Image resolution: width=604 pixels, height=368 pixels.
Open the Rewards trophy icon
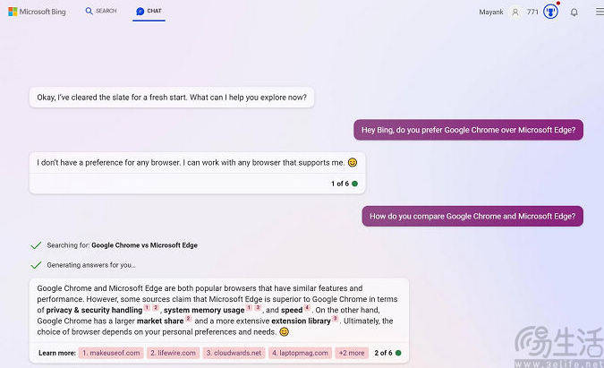point(550,12)
